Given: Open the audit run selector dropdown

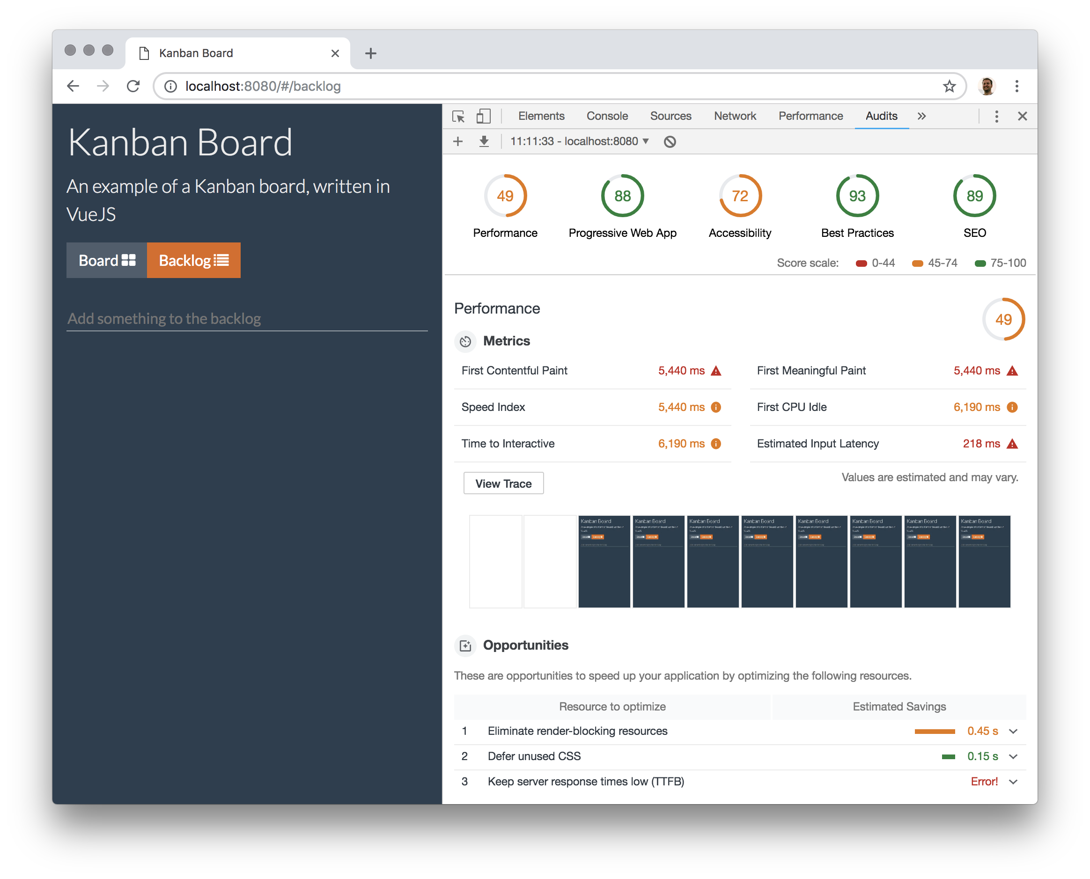Looking at the screenshot, I should [x=579, y=141].
